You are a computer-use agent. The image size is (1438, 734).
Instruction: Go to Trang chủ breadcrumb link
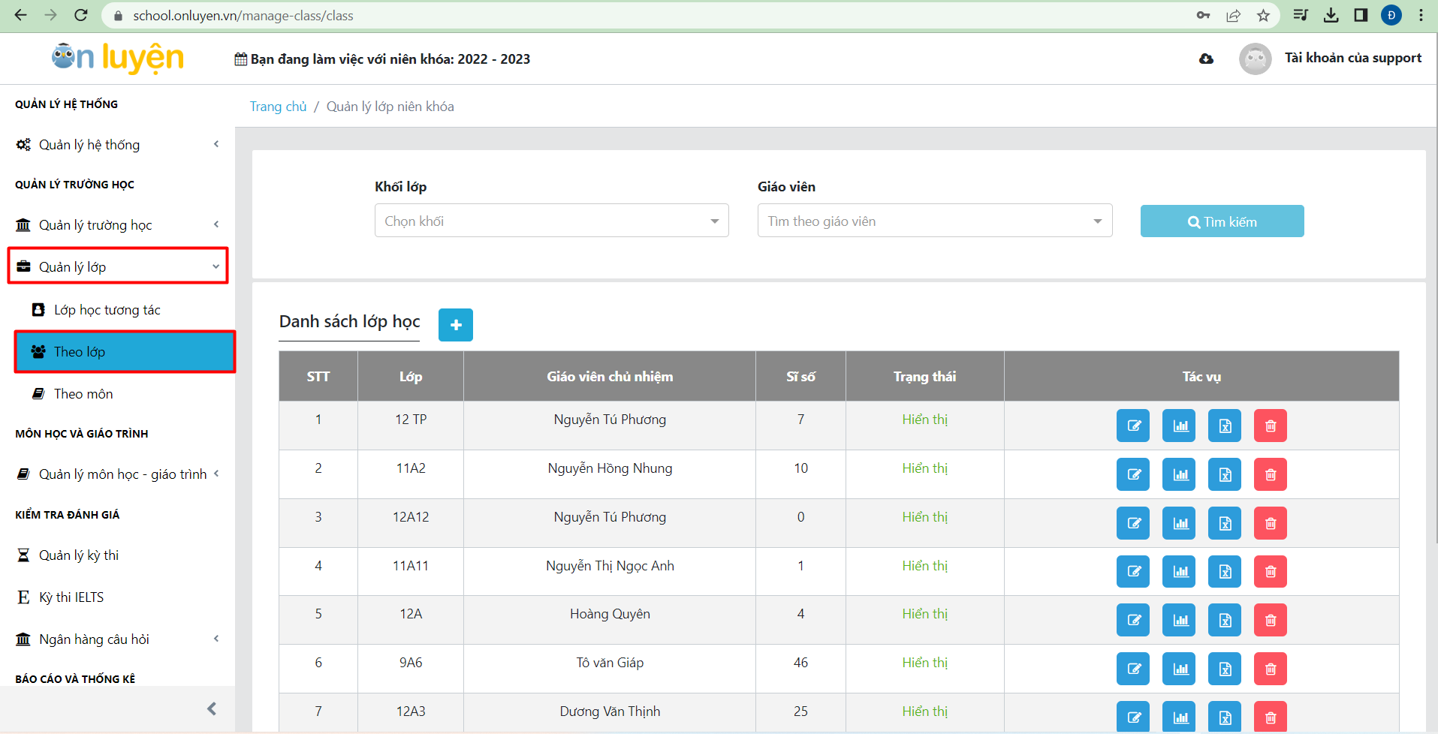(278, 107)
